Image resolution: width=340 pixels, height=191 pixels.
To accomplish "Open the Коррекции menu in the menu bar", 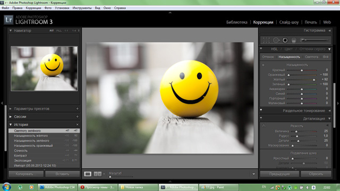I will click(x=33, y=8).
